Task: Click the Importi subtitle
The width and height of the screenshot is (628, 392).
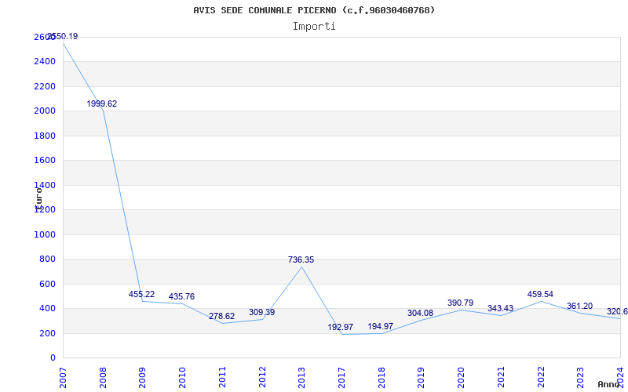Action: pyautogui.click(x=314, y=27)
